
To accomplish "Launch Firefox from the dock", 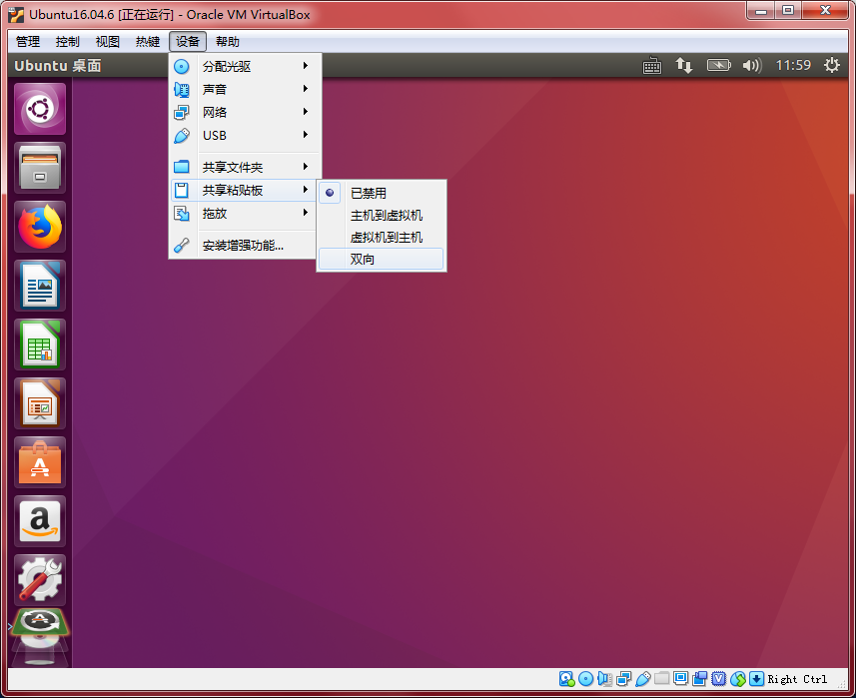I will [40, 227].
